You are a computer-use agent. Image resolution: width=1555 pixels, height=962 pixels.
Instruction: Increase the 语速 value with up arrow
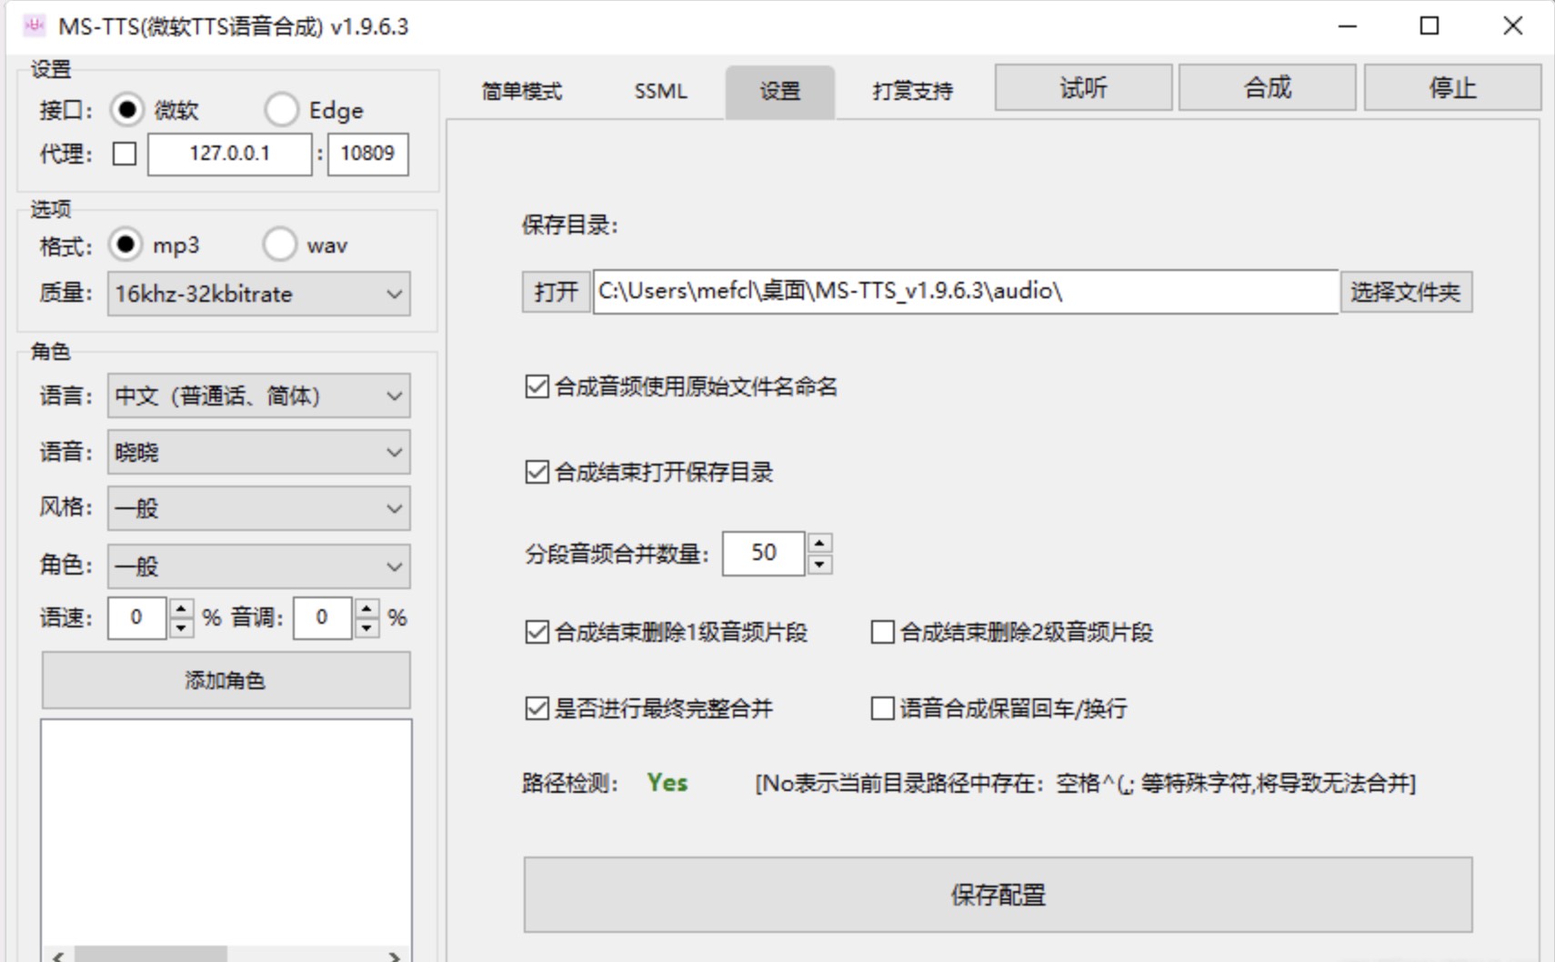pyautogui.click(x=182, y=609)
